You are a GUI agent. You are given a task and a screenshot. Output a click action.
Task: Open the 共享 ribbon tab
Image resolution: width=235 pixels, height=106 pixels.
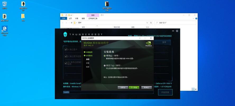tap(77, 19)
